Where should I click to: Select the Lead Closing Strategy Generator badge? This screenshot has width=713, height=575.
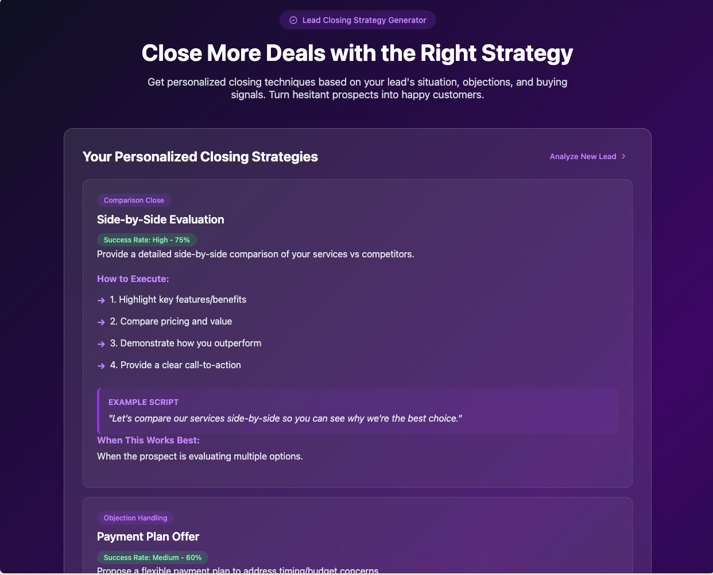(x=358, y=20)
